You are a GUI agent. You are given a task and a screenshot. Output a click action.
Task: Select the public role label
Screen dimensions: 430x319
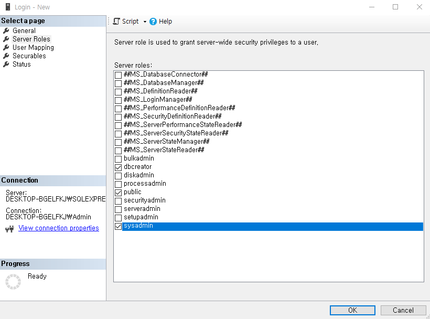tap(133, 192)
